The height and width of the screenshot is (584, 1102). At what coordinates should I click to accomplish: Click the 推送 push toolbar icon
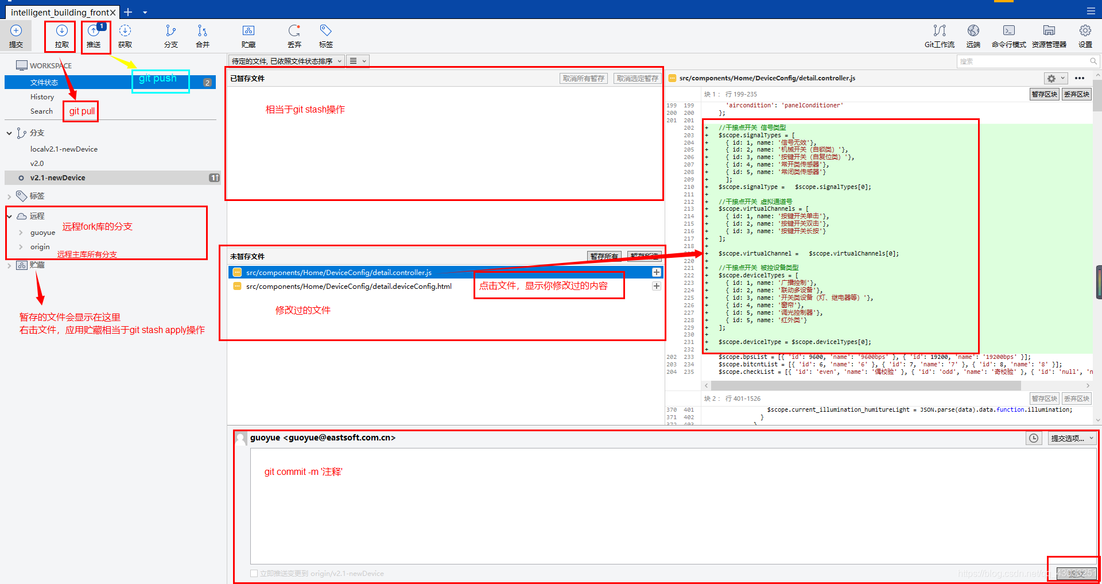94,36
